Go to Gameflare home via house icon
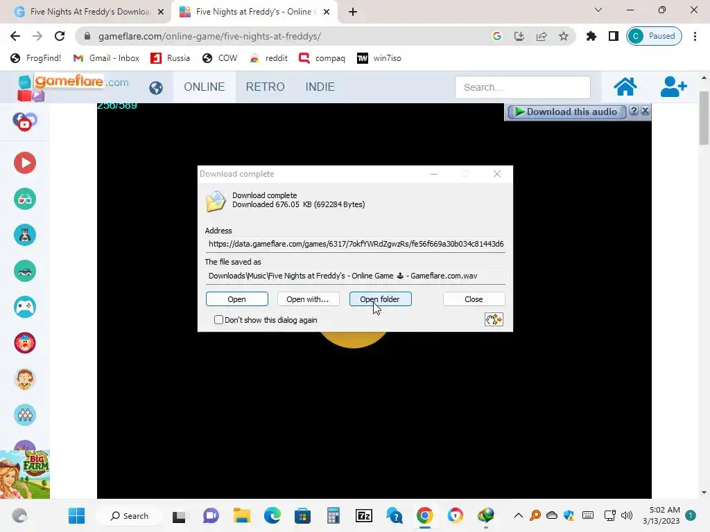710x532 pixels. coord(625,87)
